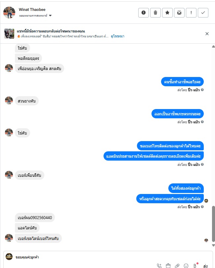Open the ดูโฆษณา view ad link
This screenshot has height=268, width=215.
click(x=117, y=36)
